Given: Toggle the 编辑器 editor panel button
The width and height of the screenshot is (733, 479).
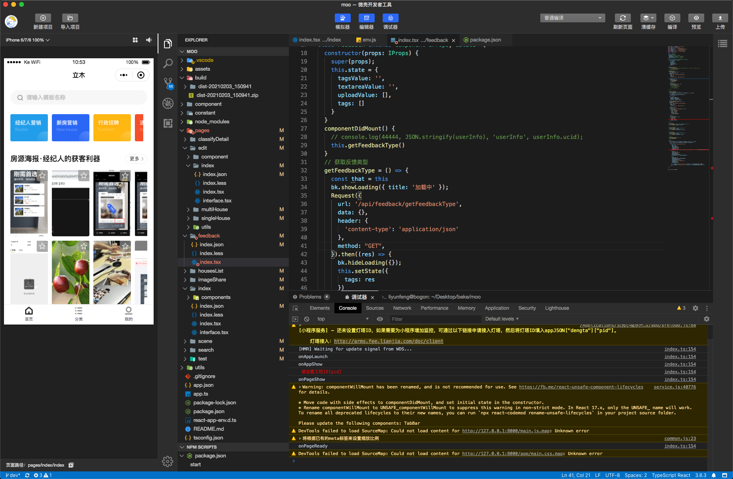Looking at the screenshot, I should coord(366,18).
